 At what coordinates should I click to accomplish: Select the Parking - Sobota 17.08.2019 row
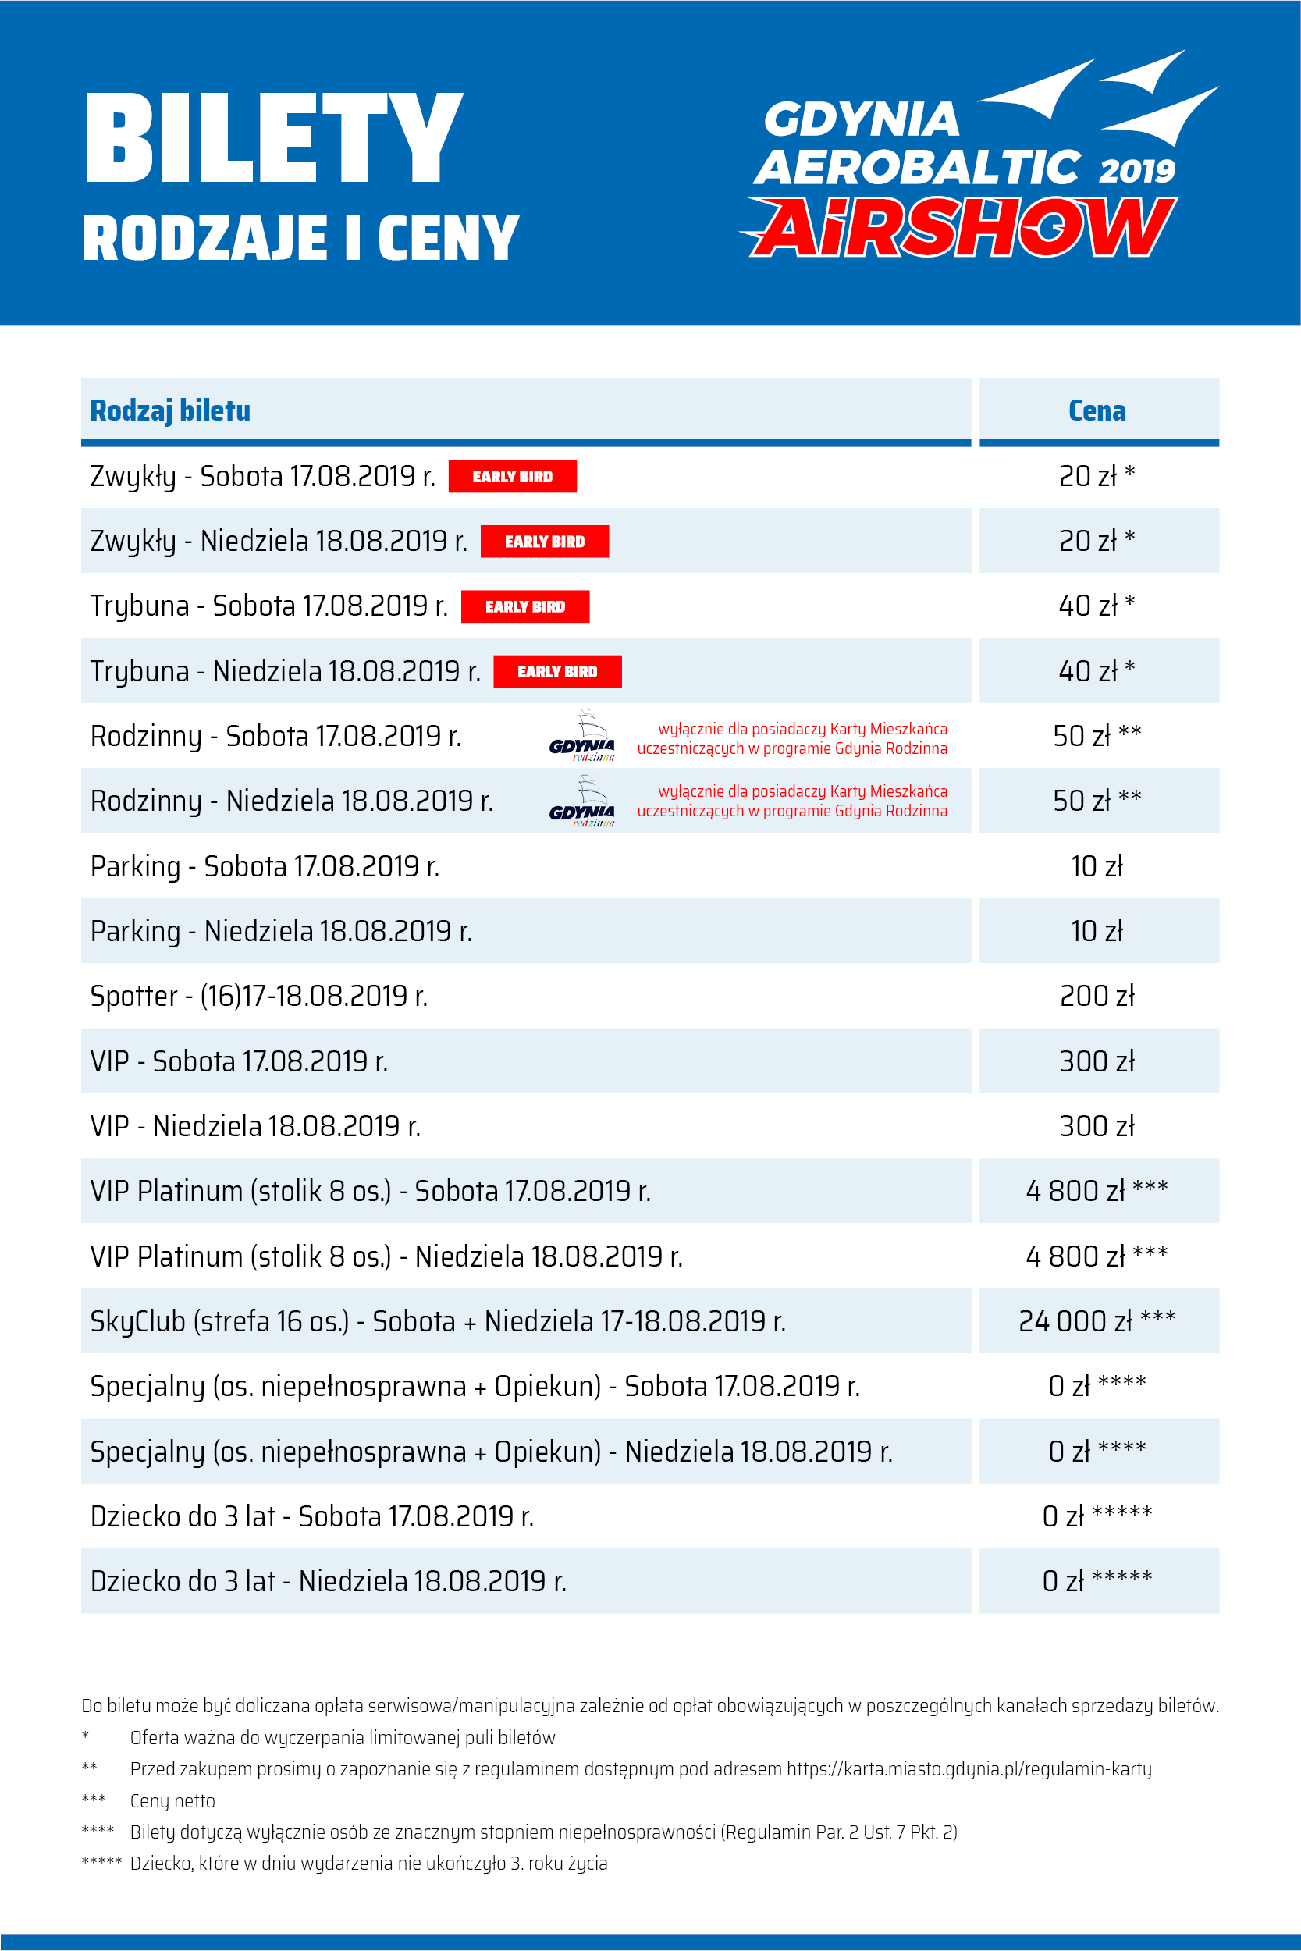[x=265, y=867]
